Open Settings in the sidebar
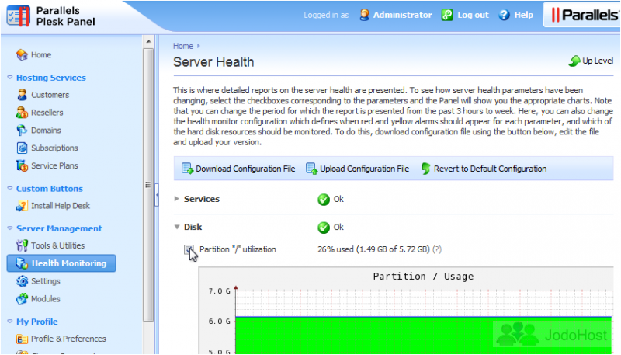The width and height of the screenshot is (621, 355). 46,281
